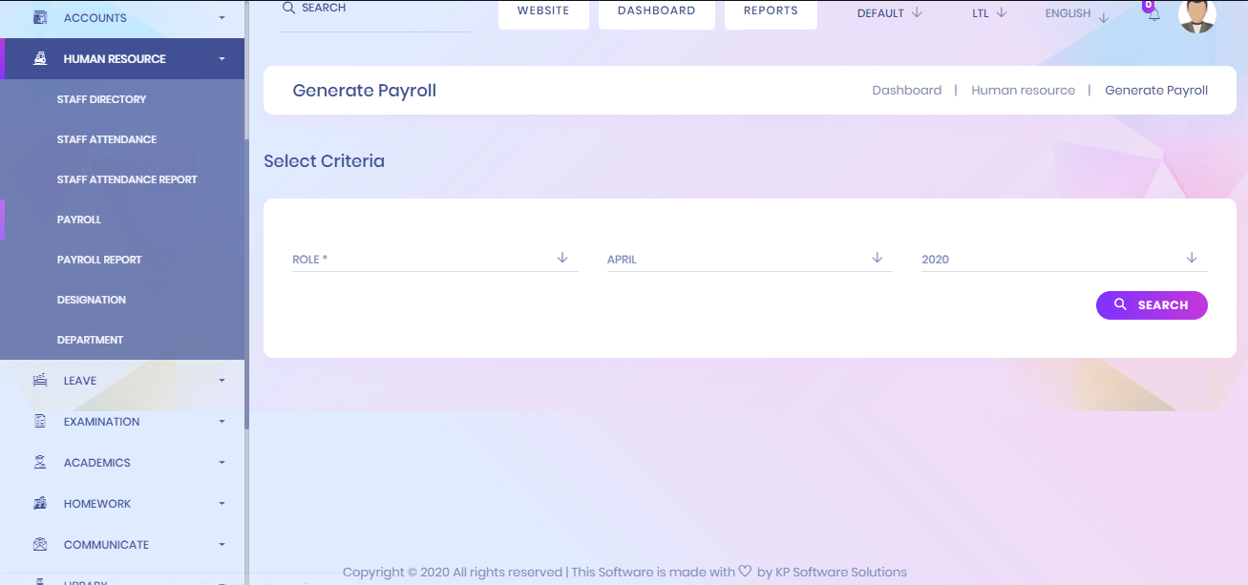Click the heart icon in footer
Viewport: 1248px width, 585px height.
coord(745,572)
